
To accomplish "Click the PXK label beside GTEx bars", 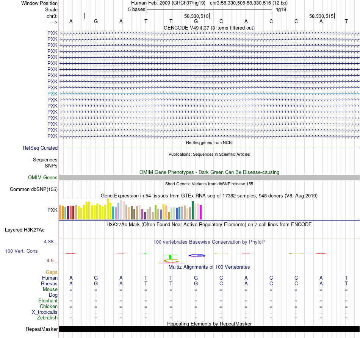I will pyautogui.click(x=52, y=210).
